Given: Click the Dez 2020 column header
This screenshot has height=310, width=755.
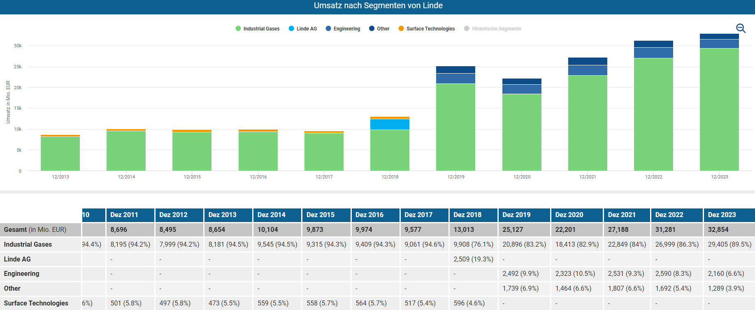Looking at the screenshot, I should (577, 215).
